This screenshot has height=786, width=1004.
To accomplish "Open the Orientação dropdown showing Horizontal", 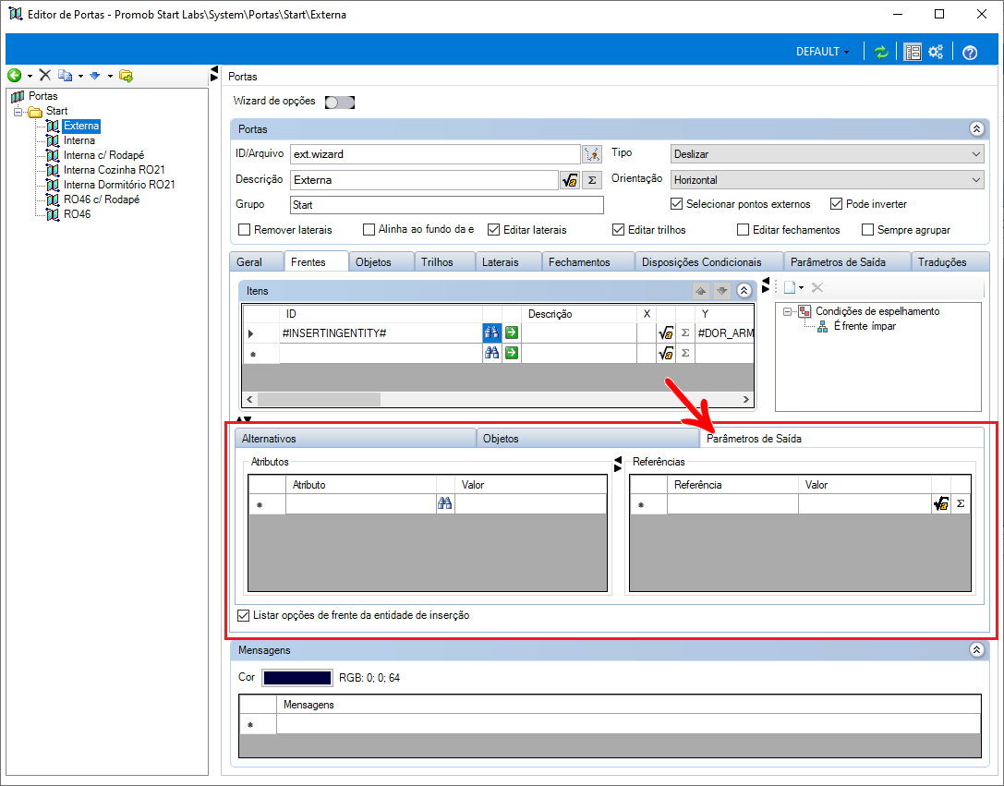I will 828,180.
